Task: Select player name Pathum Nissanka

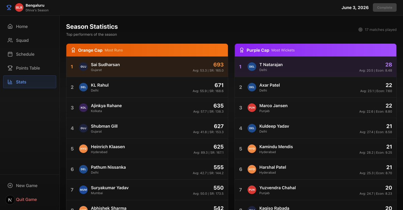Action: click(x=108, y=167)
